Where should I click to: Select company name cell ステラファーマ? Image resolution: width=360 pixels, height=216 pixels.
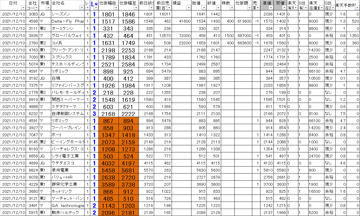pos(68,106)
